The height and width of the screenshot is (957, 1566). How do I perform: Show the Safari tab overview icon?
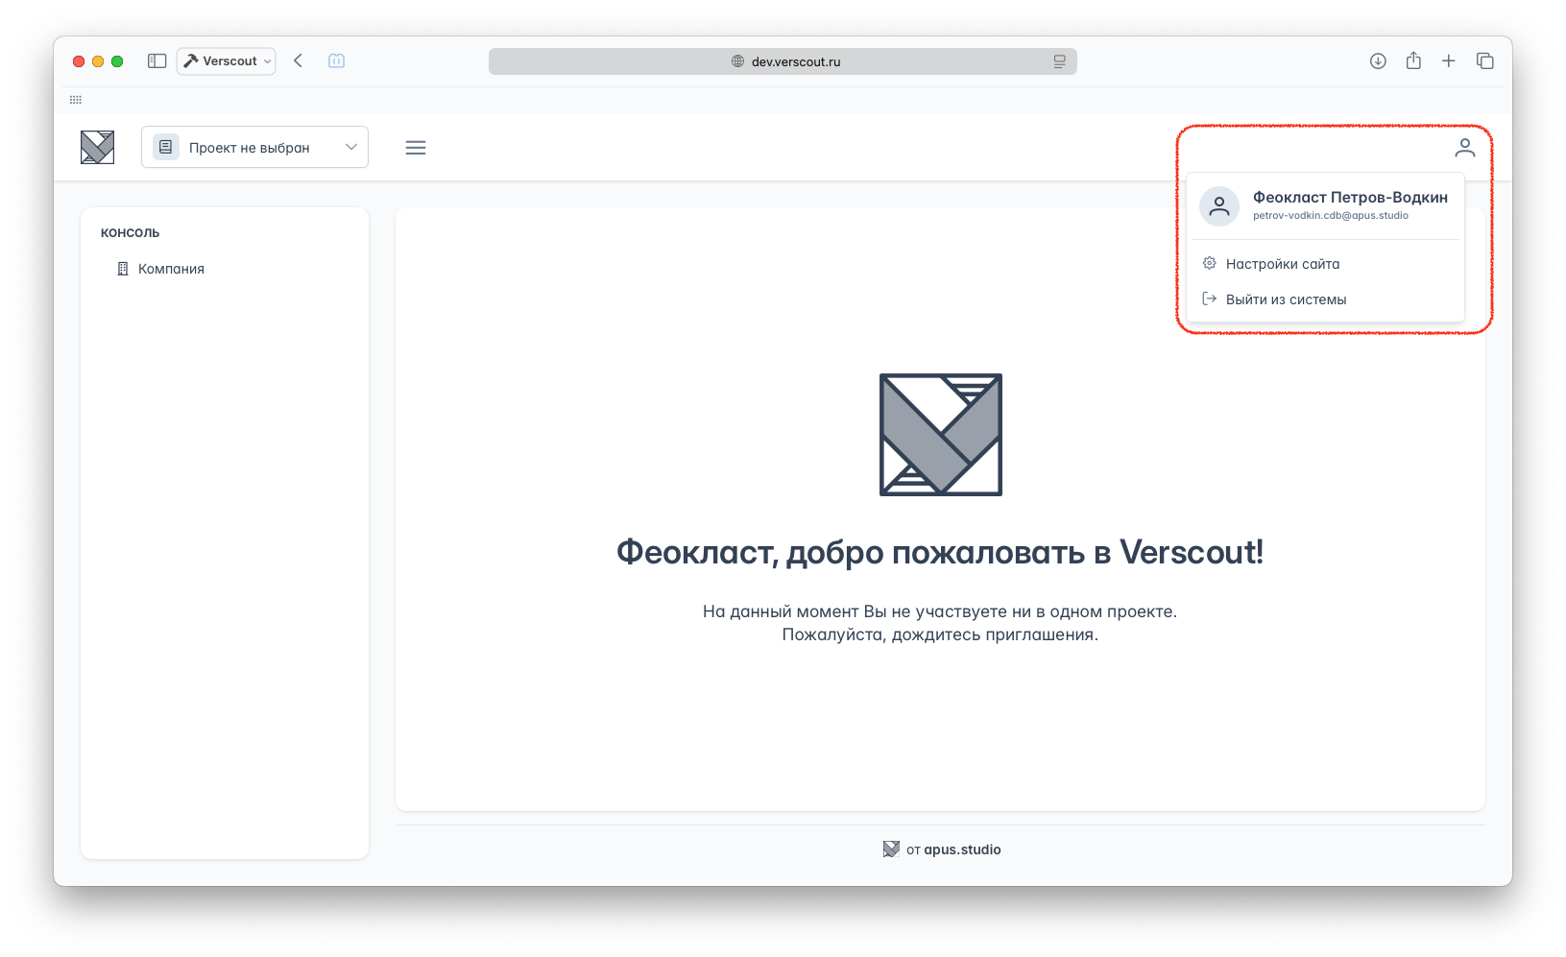(x=1485, y=60)
